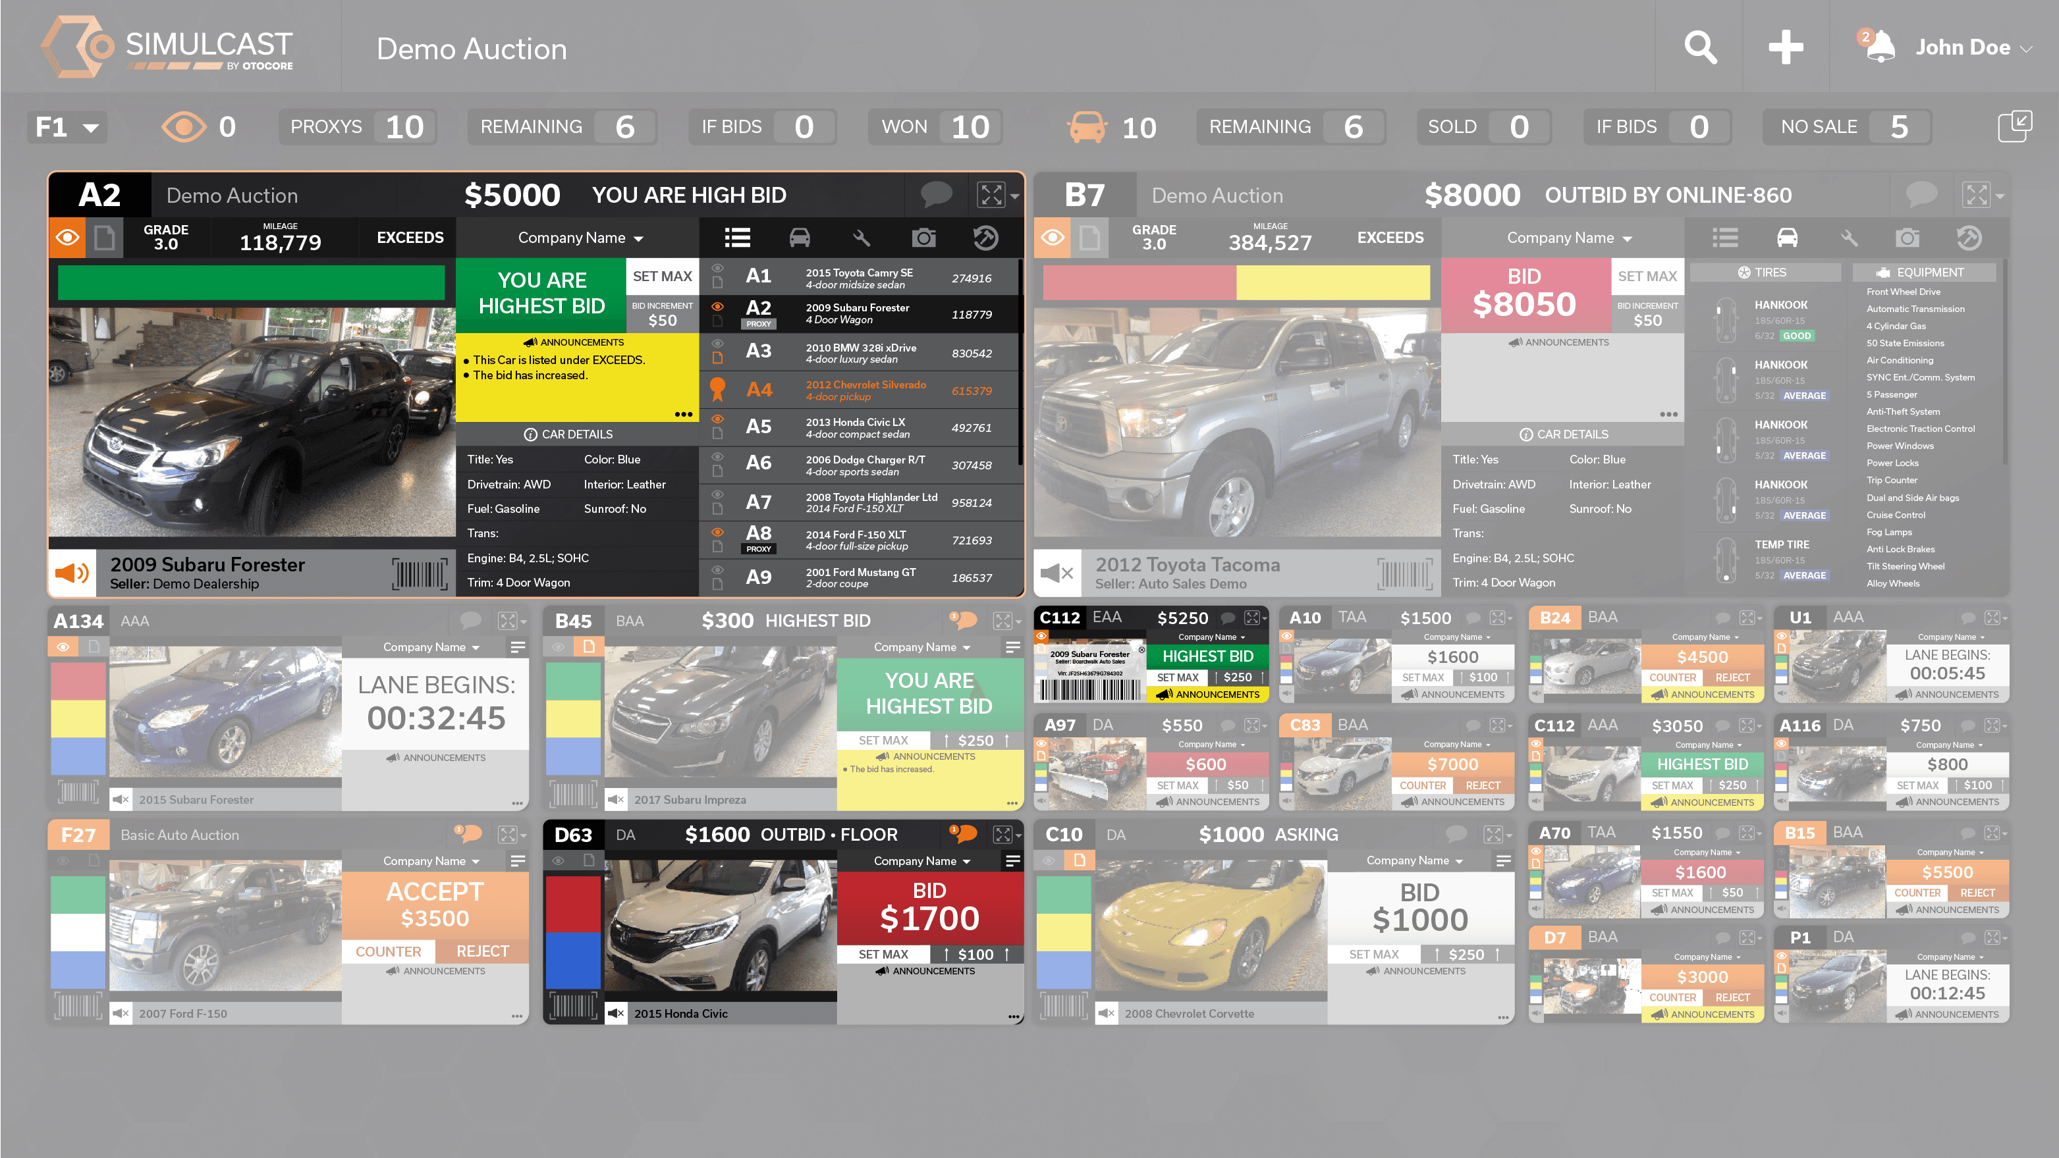Open the document icon in B45 lane
The image size is (2059, 1158).
click(589, 646)
